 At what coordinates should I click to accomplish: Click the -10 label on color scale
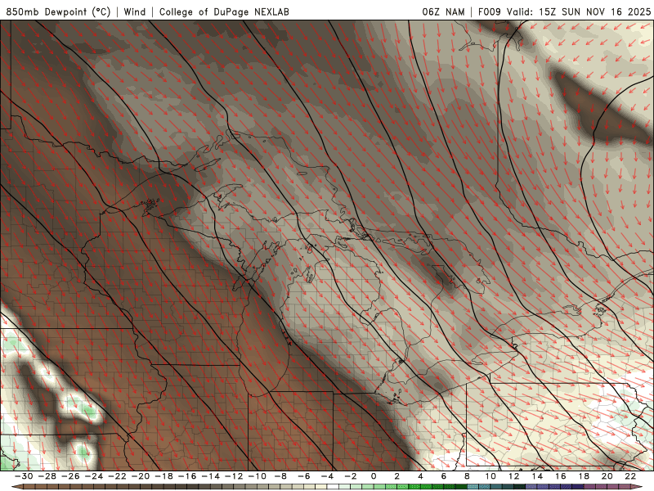click(258, 476)
